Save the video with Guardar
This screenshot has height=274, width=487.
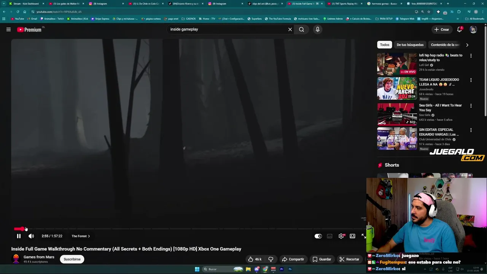322,259
